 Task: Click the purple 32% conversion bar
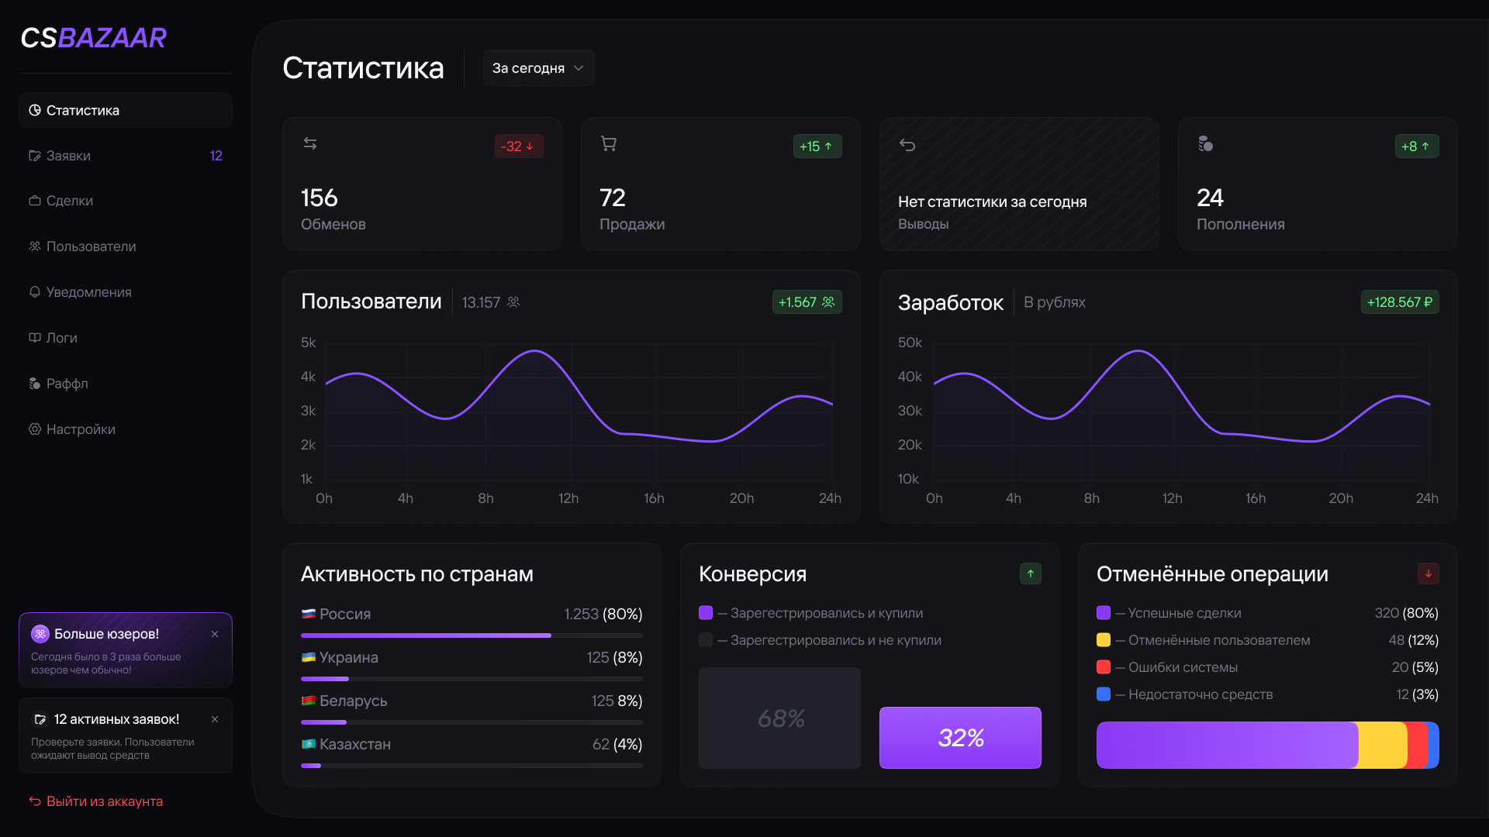(x=960, y=738)
